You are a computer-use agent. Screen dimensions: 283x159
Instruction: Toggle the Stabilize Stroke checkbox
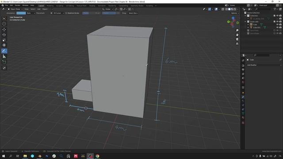66,13
